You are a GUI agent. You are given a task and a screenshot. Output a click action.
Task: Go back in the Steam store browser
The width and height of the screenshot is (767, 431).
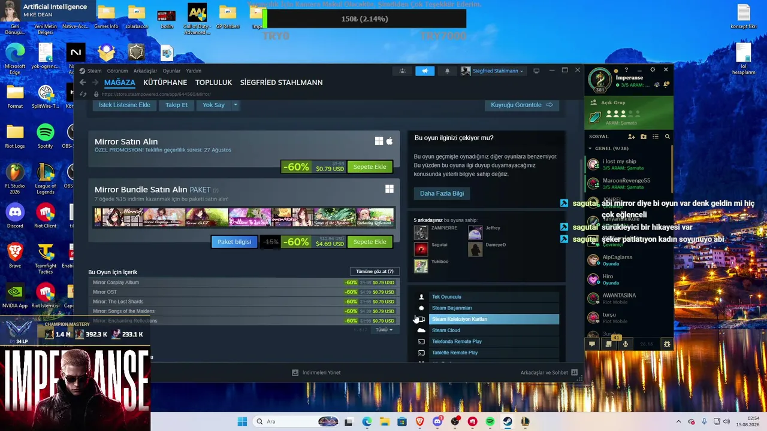[x=83, y=83]
